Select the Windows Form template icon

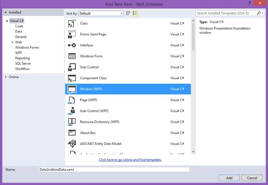tap(72, 56)
